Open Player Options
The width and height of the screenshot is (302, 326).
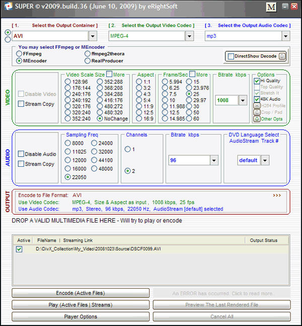[x=81, y=317]
